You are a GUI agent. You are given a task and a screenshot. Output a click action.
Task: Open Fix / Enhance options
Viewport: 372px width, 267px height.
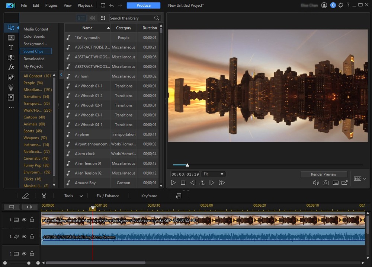(x=108, y=195)
